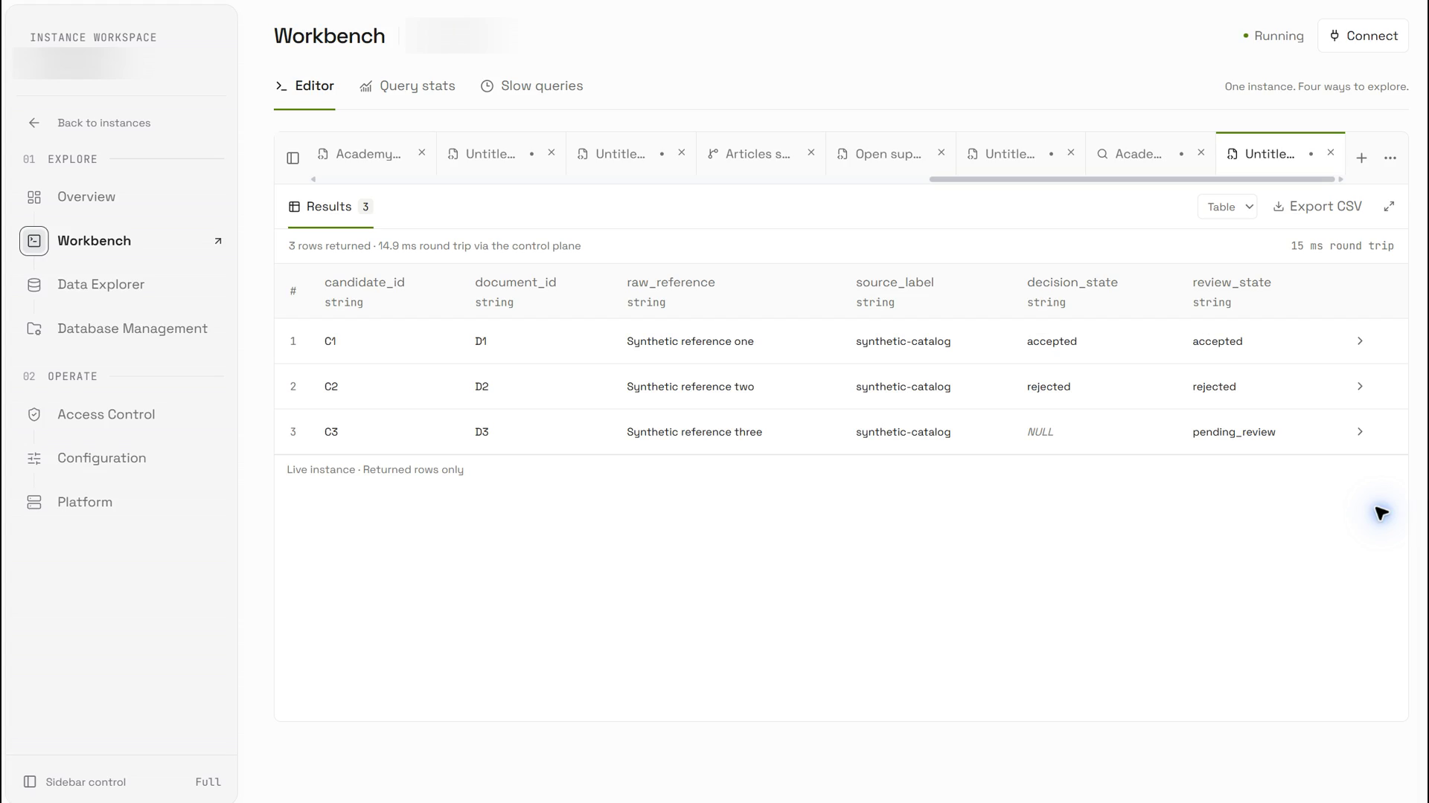Select the Editor tab
The height and width of the screenshot is (803, 1429).
304,86
